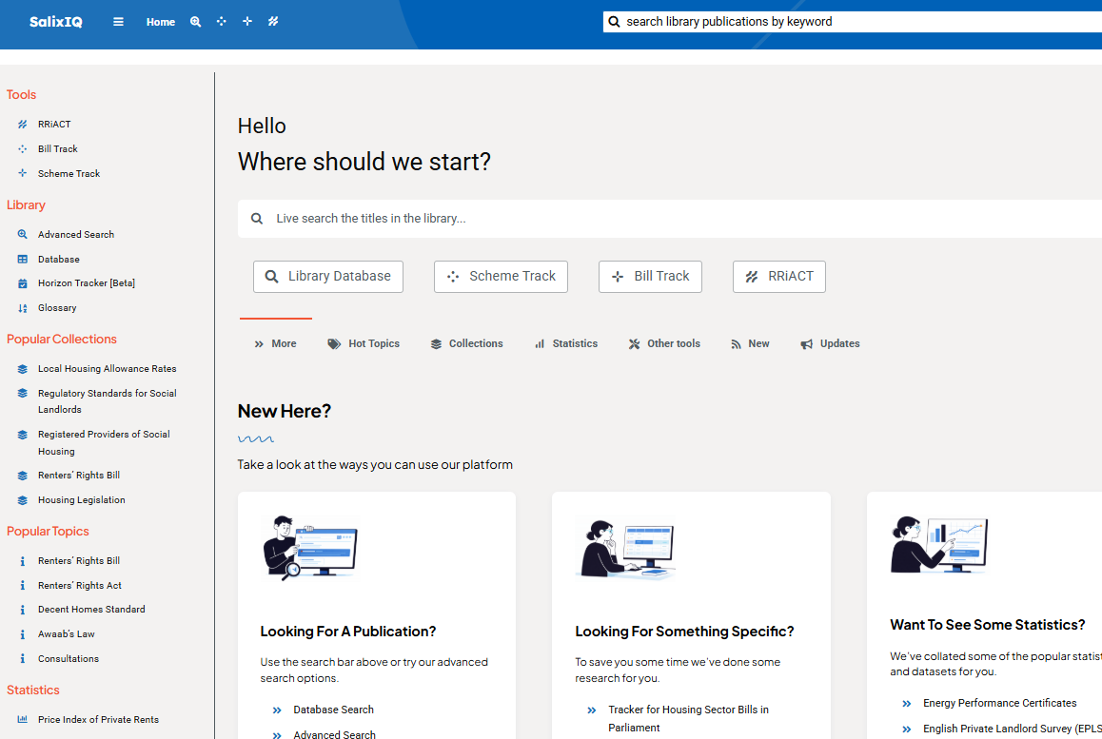Open Horizon Tracker [Beta] in sidebar
The width and height of the screenshot is (1102, 739).
tap(86, 283)
